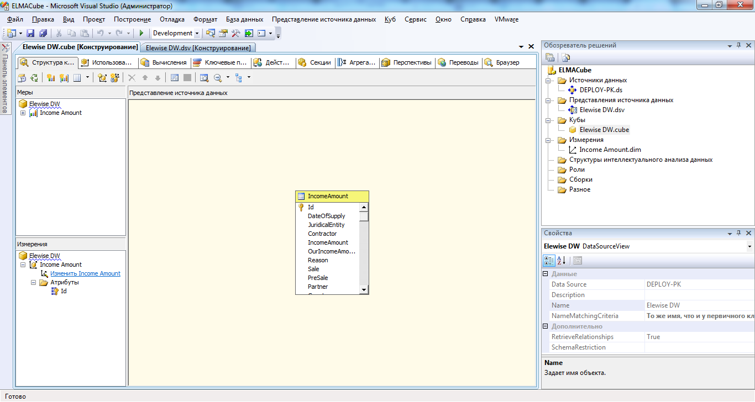Collapse the Кубы folder in Solution Explorer

(x=549, y=120)
